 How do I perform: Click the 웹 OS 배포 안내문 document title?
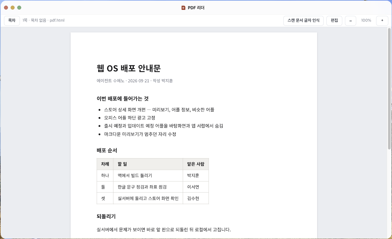coord(129,68)
